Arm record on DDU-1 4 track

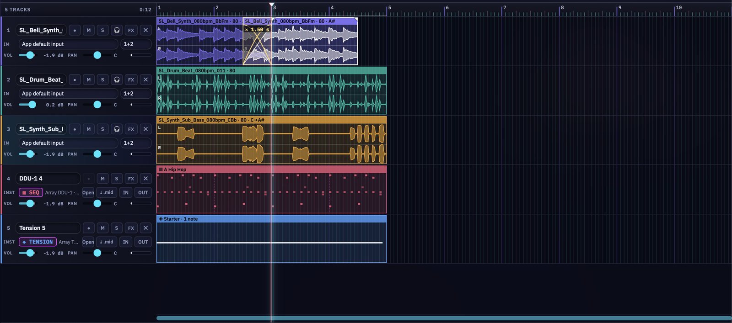pos(89,179)
